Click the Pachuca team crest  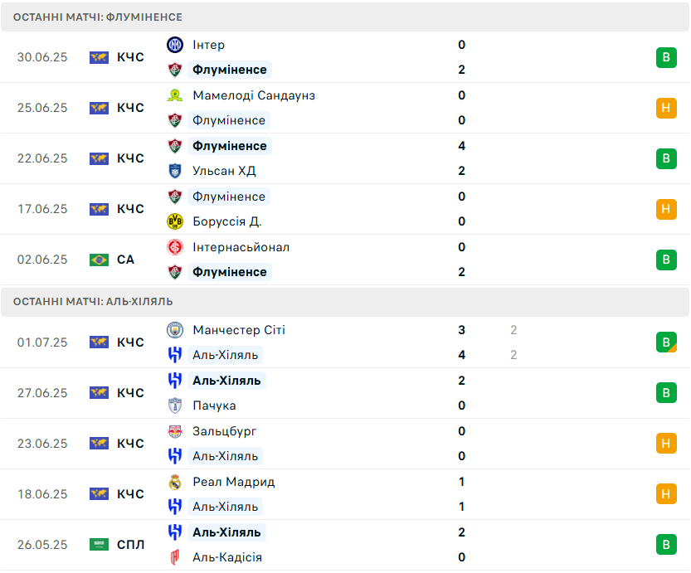pos(175,405)
